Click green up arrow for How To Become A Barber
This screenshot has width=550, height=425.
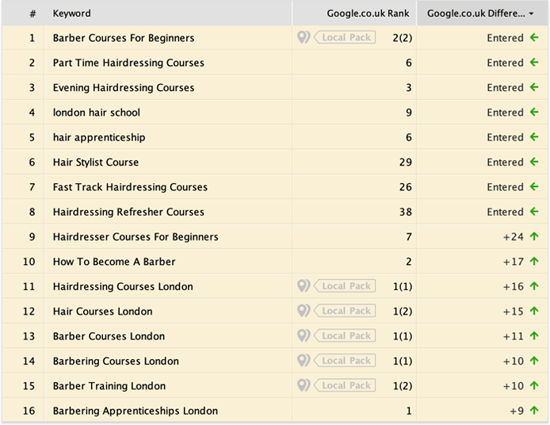click(x=534, y=262)
